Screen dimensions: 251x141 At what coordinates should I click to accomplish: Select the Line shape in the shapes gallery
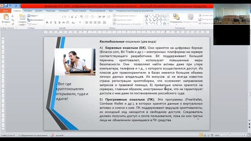[150, 16]
